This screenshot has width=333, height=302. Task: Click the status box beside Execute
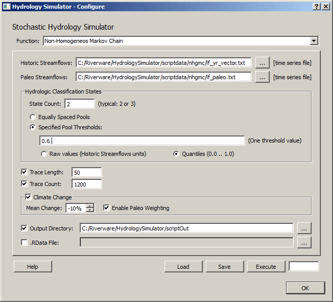coord(304,266)
